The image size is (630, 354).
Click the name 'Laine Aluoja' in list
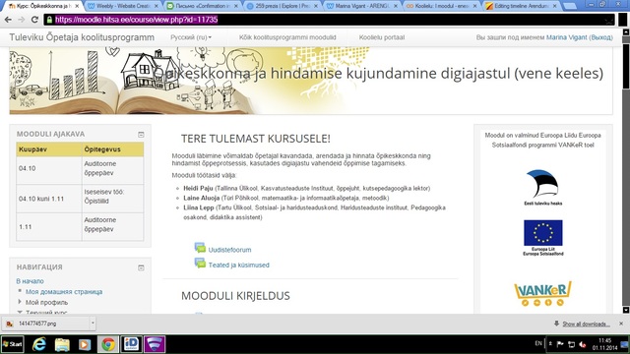pyautogui.click(x=201, y=198)
